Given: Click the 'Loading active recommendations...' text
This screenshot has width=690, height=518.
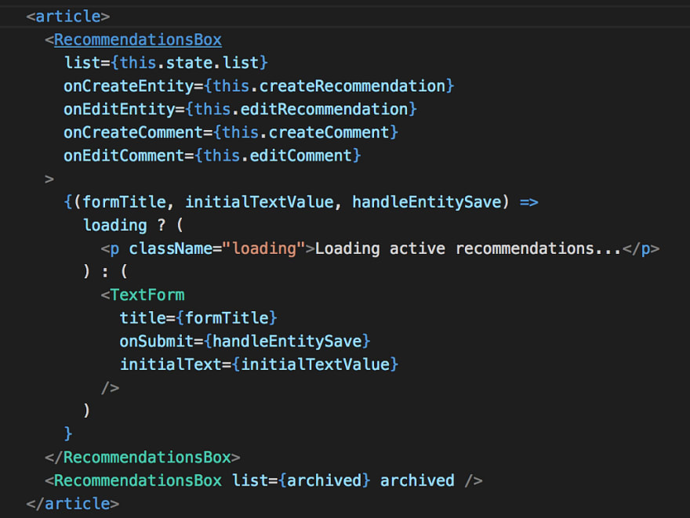Looking at the screenshot, I should (468, 248).
